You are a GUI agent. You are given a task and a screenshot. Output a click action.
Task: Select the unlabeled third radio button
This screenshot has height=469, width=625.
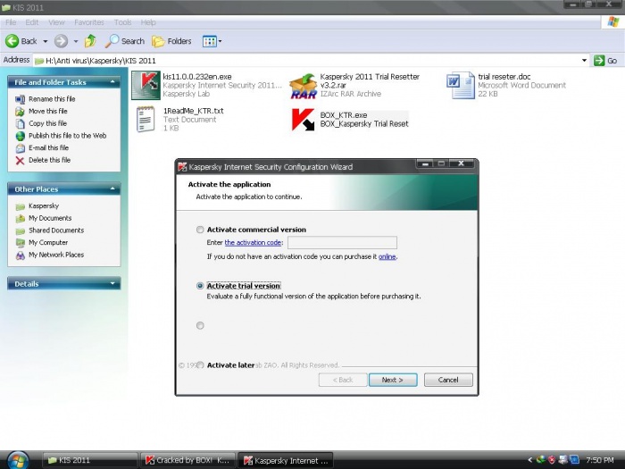tap(200, 326)
